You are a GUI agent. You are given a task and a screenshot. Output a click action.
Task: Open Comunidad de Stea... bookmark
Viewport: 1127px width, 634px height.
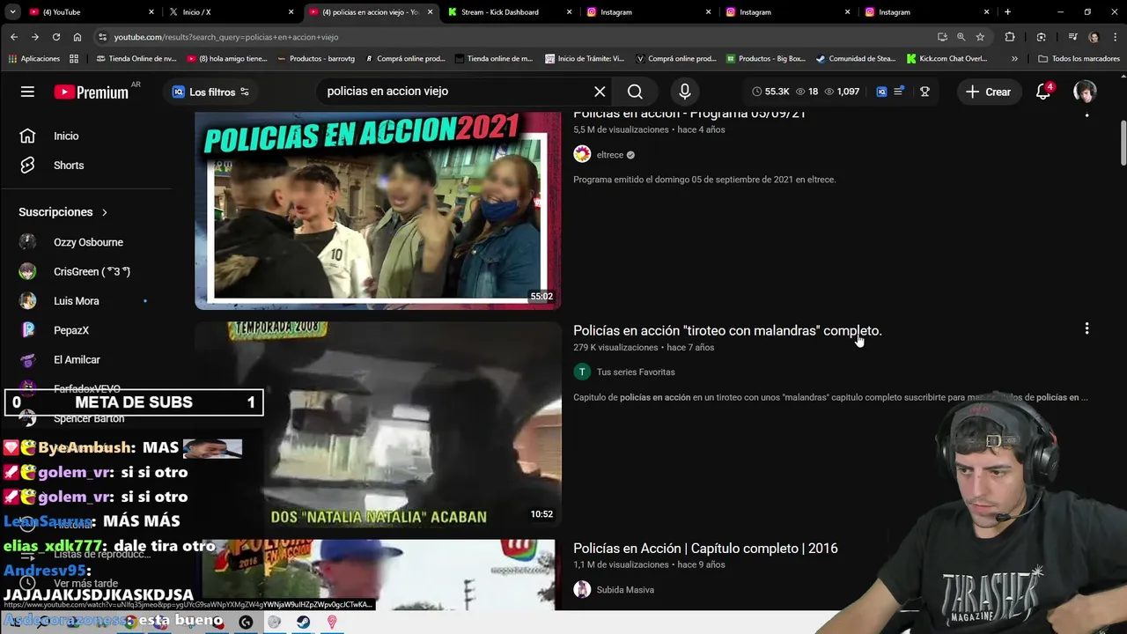coord(856,59)
